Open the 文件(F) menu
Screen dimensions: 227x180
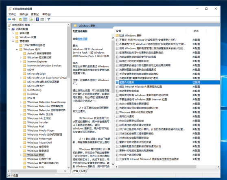point(12,14)
